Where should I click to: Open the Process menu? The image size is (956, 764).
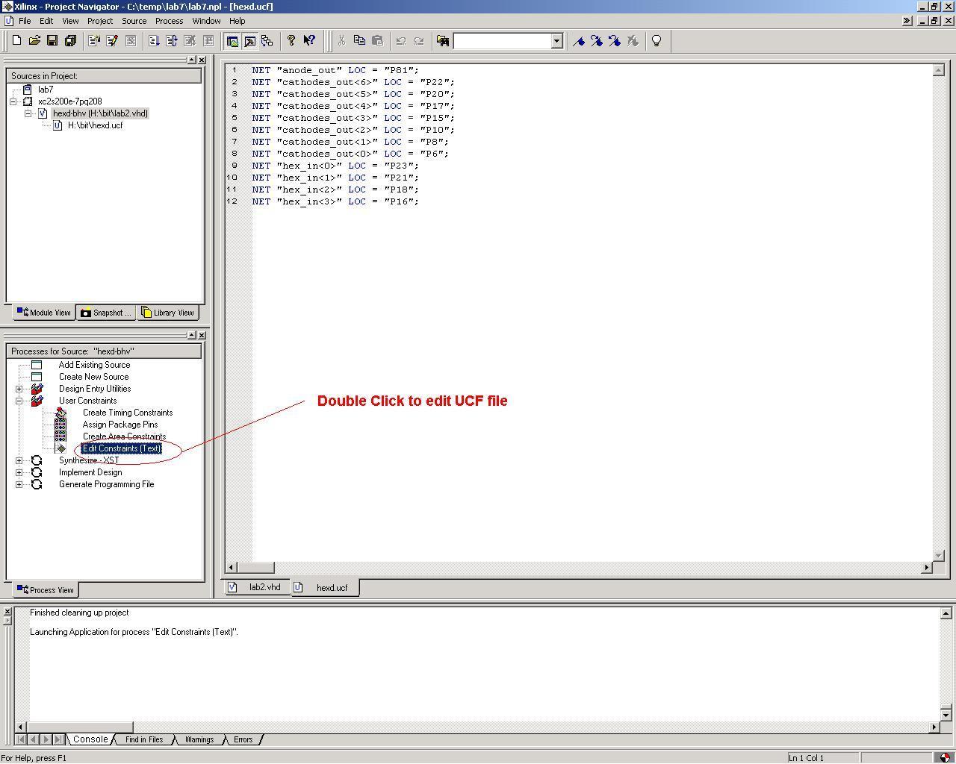coord(170,21)
